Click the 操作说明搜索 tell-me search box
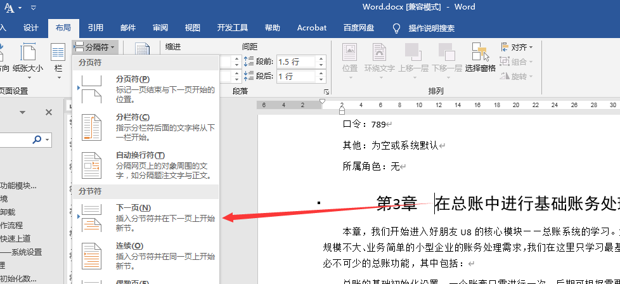The height and width of the screenshot is (284, 620). (431, 28)
